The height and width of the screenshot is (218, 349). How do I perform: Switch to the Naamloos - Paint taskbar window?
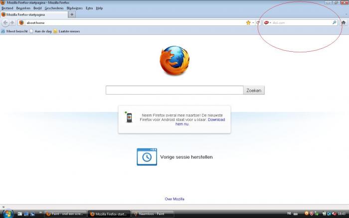point(152,214)
